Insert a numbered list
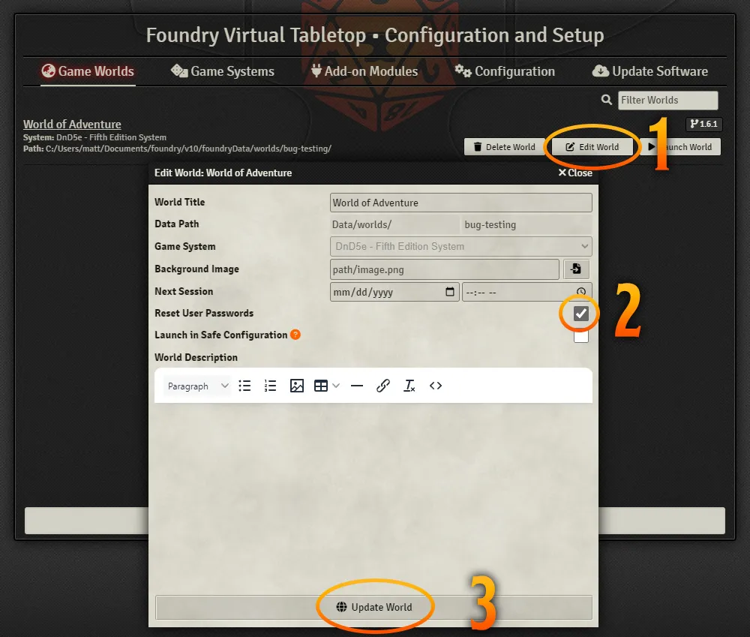Image resolution: width=750 pixels, height=637 pixels. pyautogui.click(x=270, y=386)
